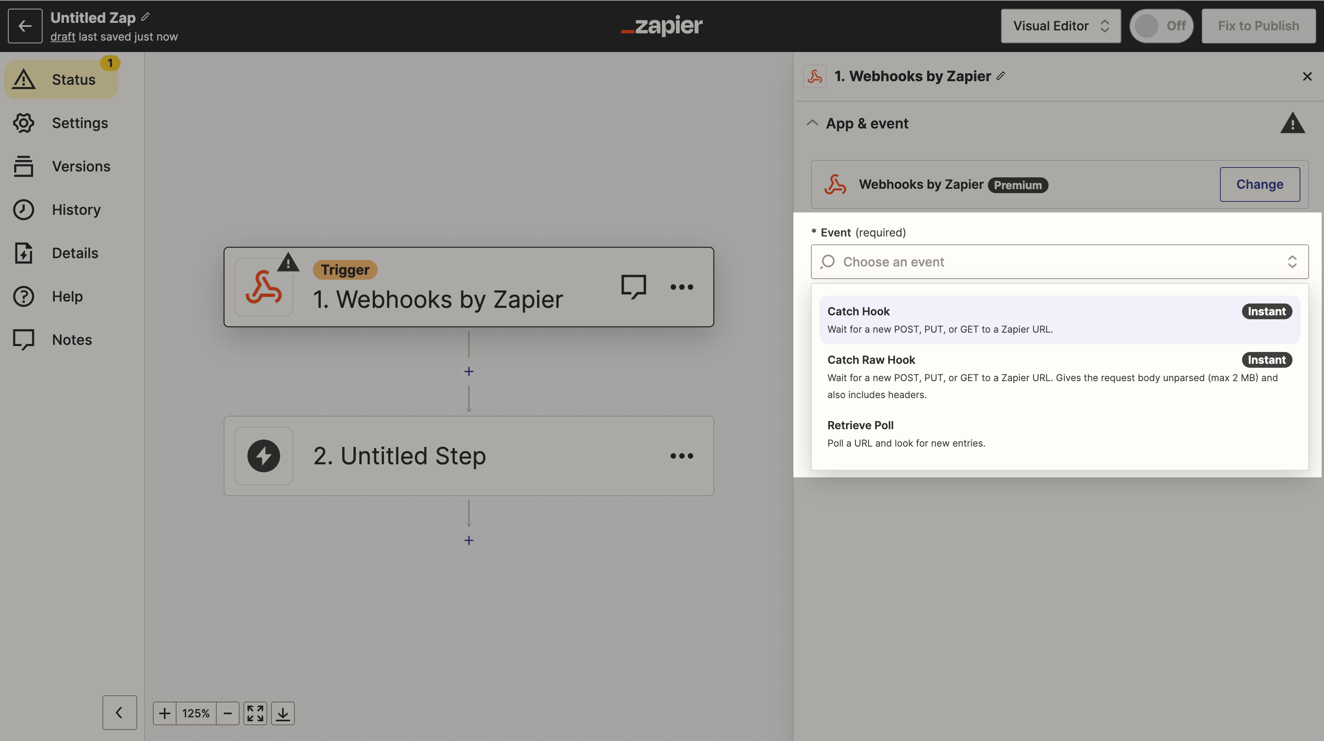Click the Status warning triangle icon
Screen dimensions: 1324x741
24,79
